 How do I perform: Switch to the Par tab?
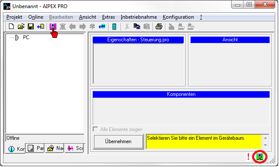[35, 148]
